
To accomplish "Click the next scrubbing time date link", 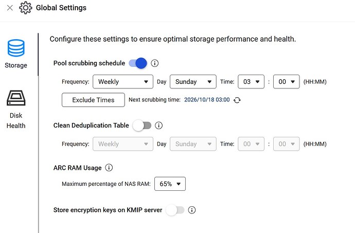I will tap(207, 100).
